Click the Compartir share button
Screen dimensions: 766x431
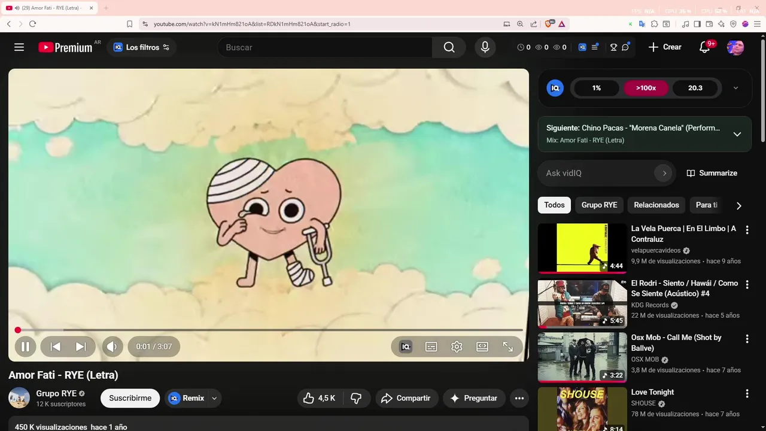pyautogui.click(x=406, y=398)
